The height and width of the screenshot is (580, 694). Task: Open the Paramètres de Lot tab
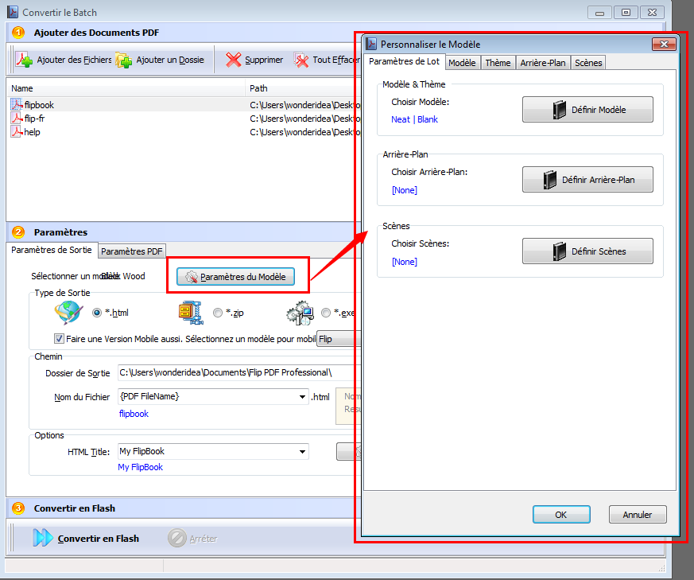404,61
